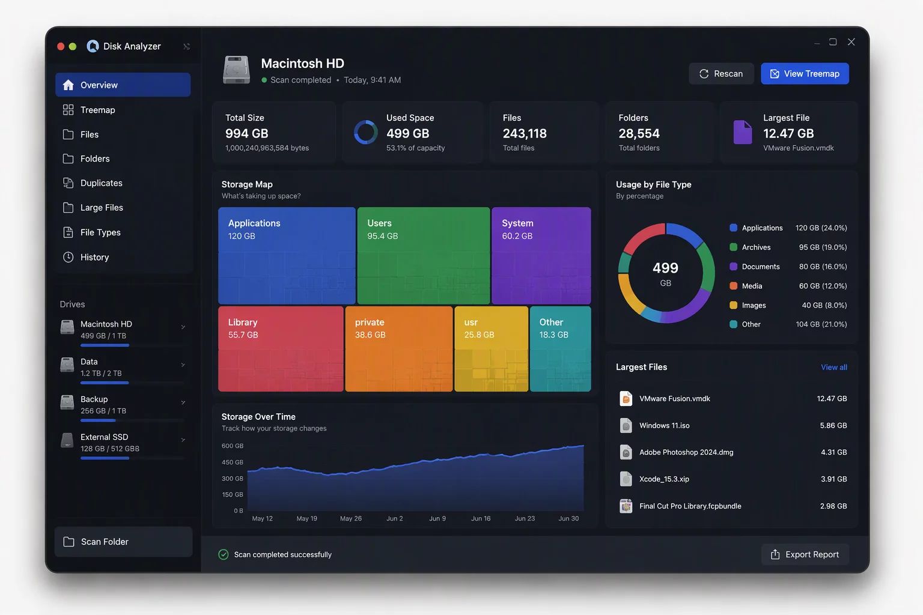Click the Backup drive icon in sidebar

coord(67,402)
